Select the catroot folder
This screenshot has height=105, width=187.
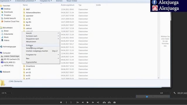click(x=29, y=28)
